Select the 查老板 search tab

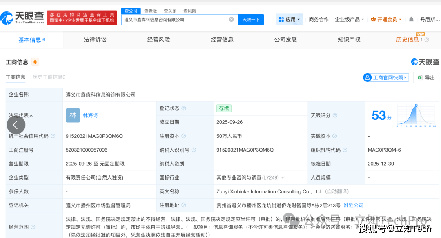tap(151, 11)
